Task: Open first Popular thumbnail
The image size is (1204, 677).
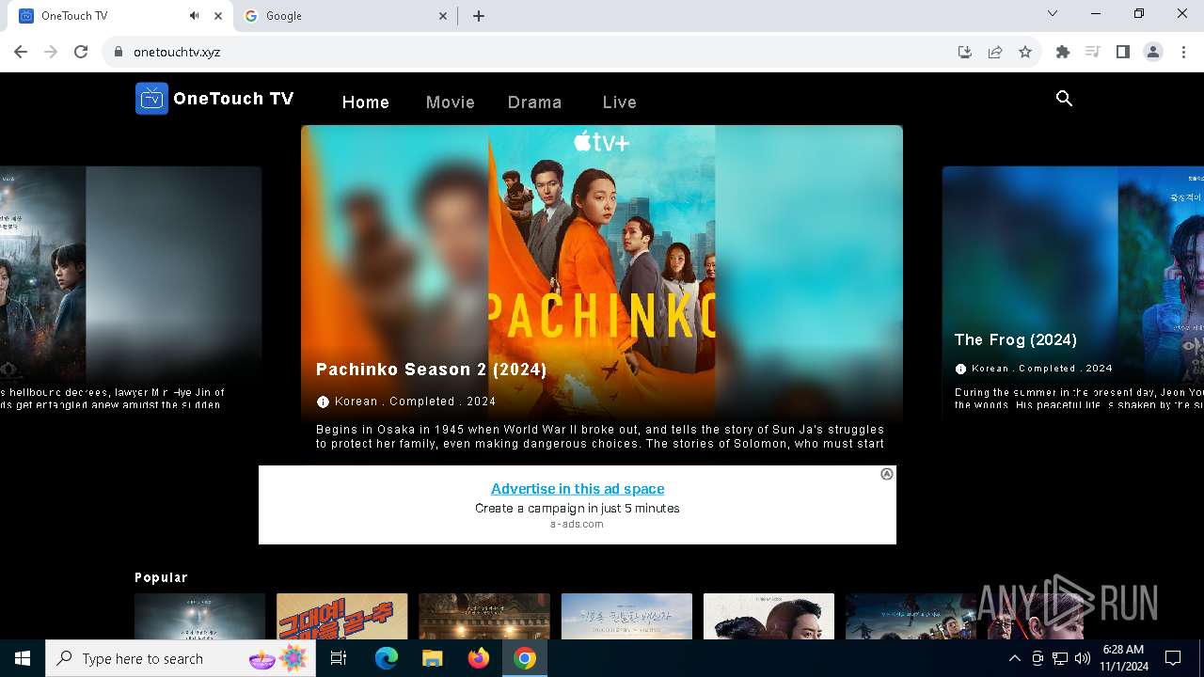Action: (199, 617)
